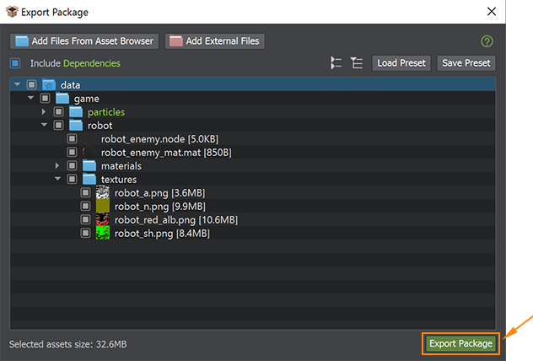
Task: Check the box for robot_enemy.node
Action: [72, 139]
